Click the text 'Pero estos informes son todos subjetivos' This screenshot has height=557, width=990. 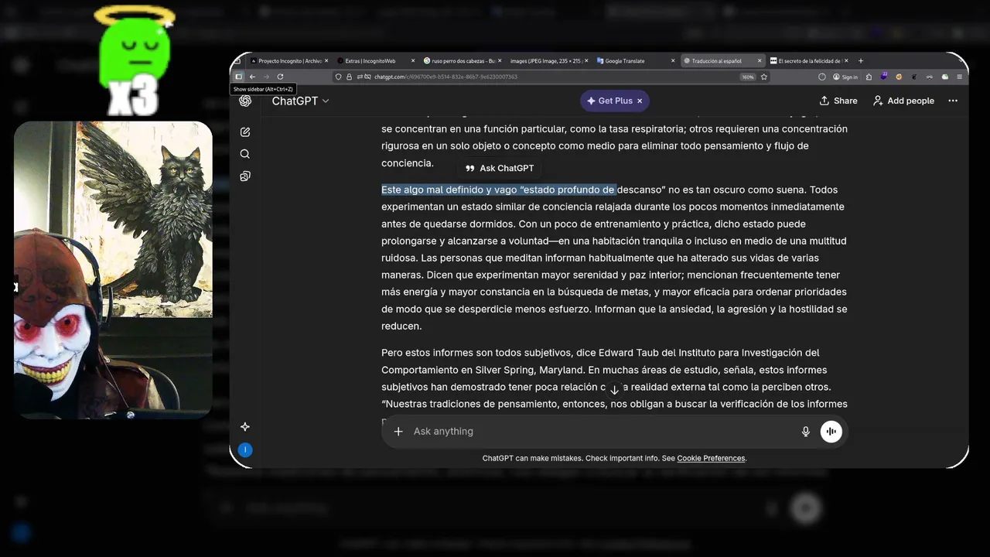[x=477, y=353]
